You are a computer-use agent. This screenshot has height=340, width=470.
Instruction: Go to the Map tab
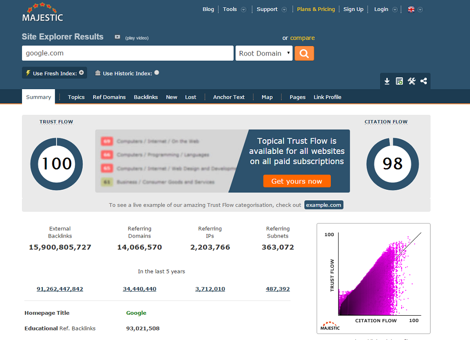pos(267,97)
